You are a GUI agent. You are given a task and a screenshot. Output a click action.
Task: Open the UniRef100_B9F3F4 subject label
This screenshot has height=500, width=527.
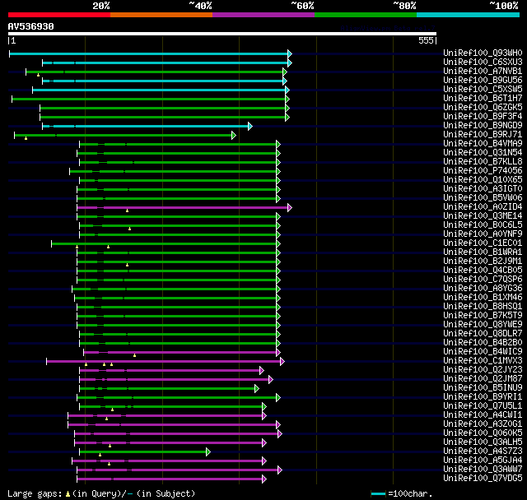coord(483,117)
